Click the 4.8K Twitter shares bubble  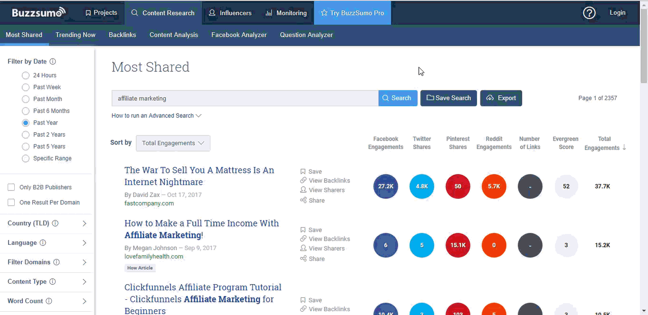[422, 186]
